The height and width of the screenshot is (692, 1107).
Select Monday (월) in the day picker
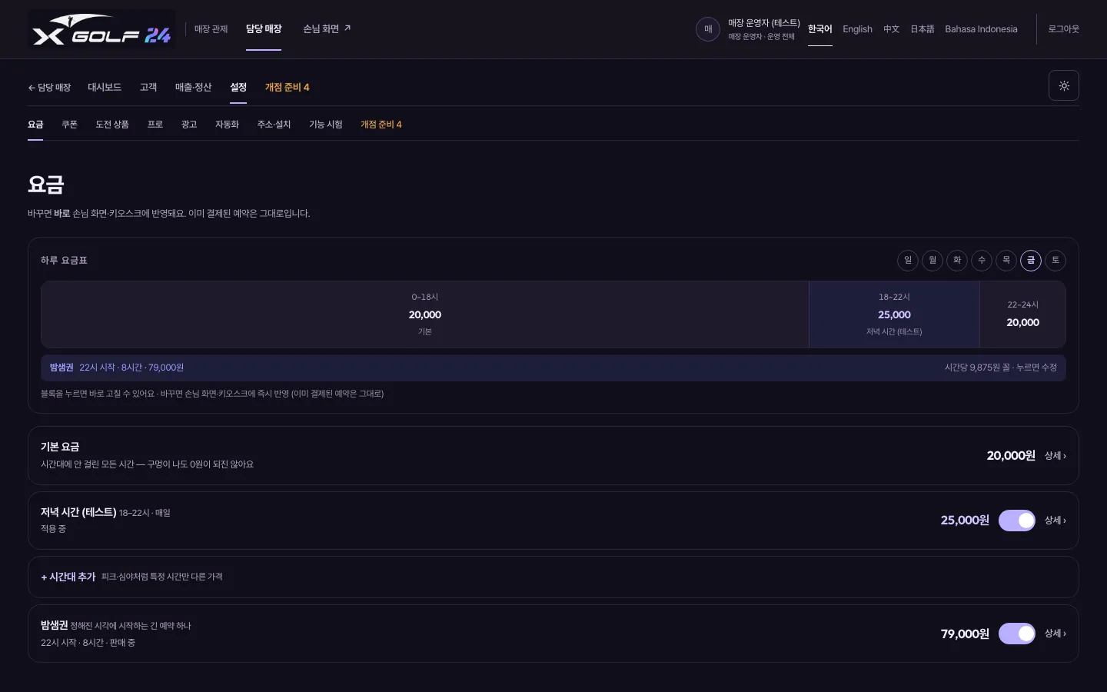pyautogui.click(x=932, y=261)
